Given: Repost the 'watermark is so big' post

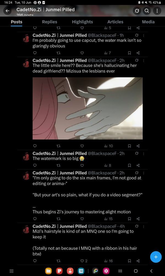Looking at the screenshot, I should [59, 165].
